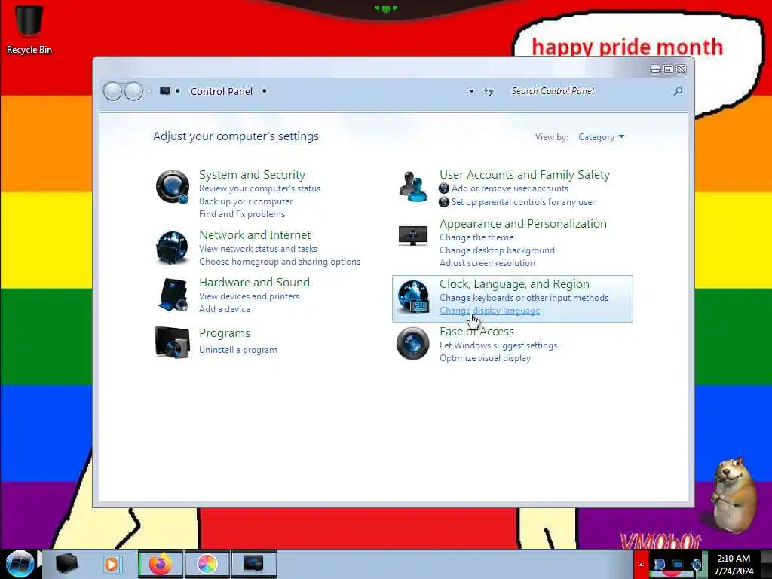Open the Start menu orb

20,564
